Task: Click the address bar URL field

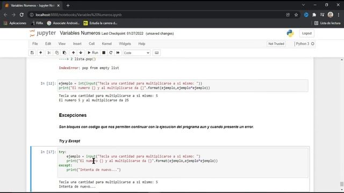Action: tap(158, 15)
